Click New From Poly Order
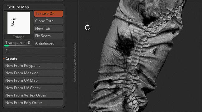This screenshot has width=202, height=112. (x=34, y=103)
